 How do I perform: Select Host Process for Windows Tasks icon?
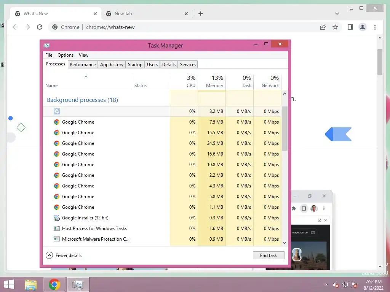(57, 229)
